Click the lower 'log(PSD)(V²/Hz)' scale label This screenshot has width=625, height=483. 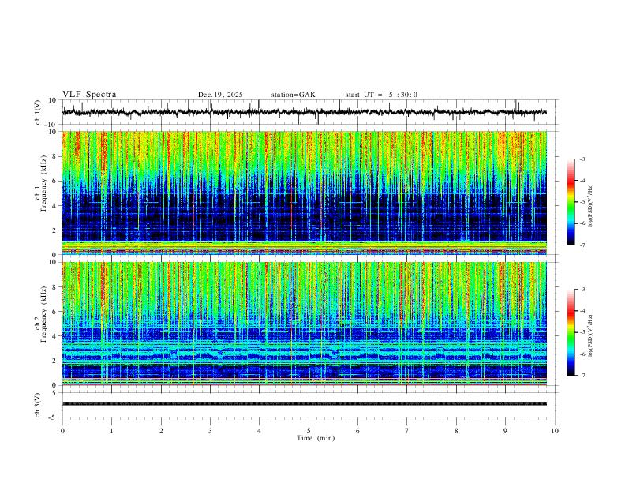pos(591,335)
